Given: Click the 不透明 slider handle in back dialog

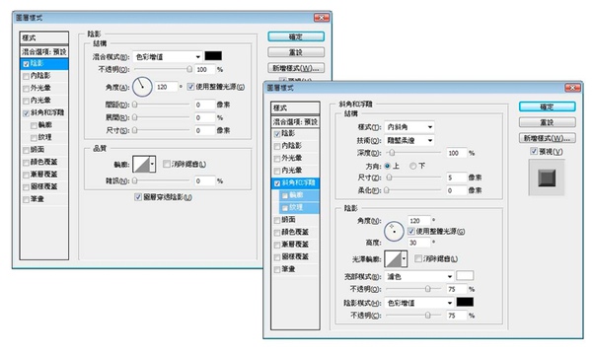Looking at the screenshot, I should click(189, 69).
